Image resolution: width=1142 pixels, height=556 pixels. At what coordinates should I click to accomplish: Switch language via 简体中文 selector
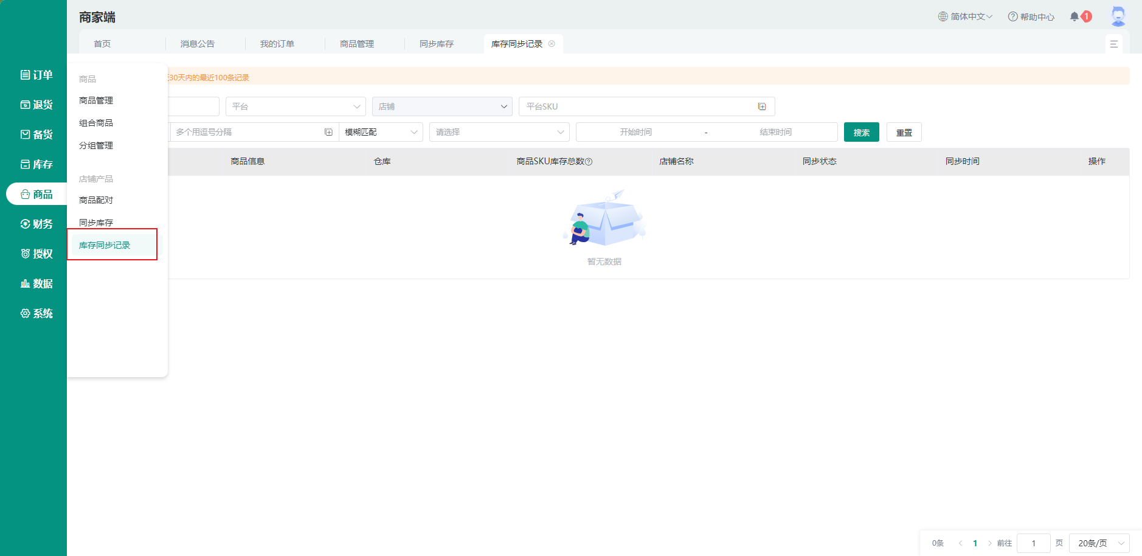(x=966, y=16)
